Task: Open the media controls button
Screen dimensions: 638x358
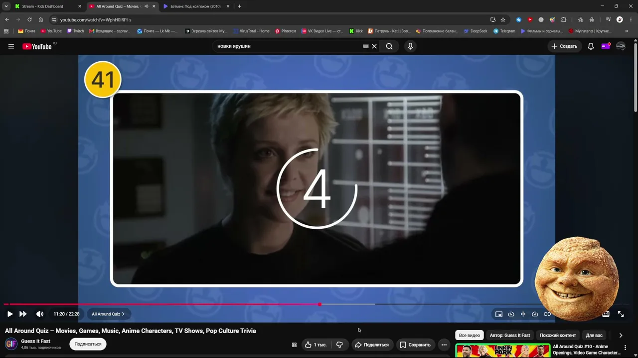Action: pos(609,19)
